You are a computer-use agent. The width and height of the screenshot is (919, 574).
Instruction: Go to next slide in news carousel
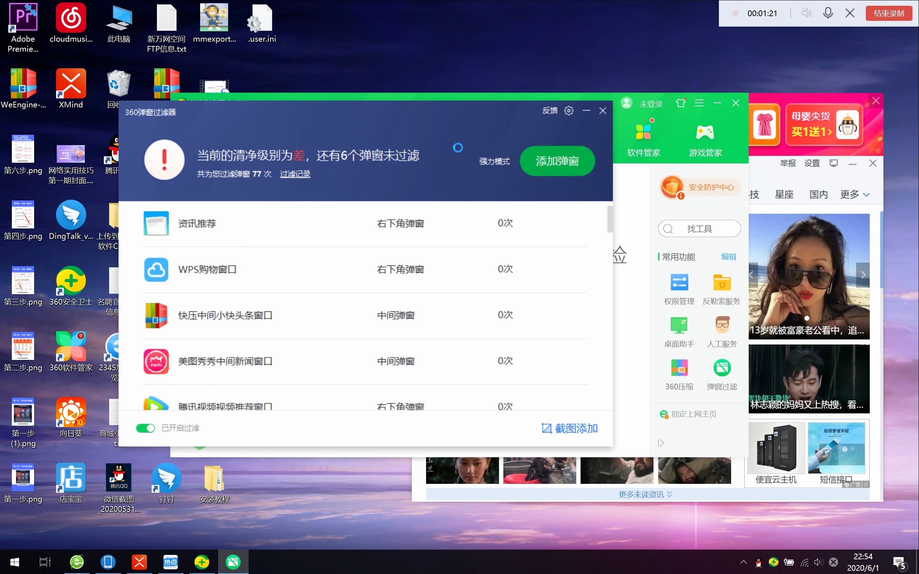[863, 274]
